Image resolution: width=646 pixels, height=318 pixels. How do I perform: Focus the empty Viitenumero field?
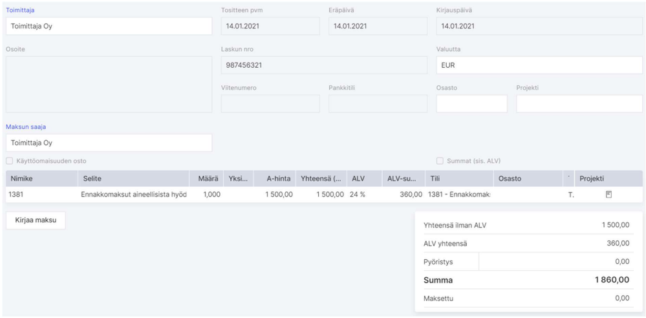(x=270, y=103)
